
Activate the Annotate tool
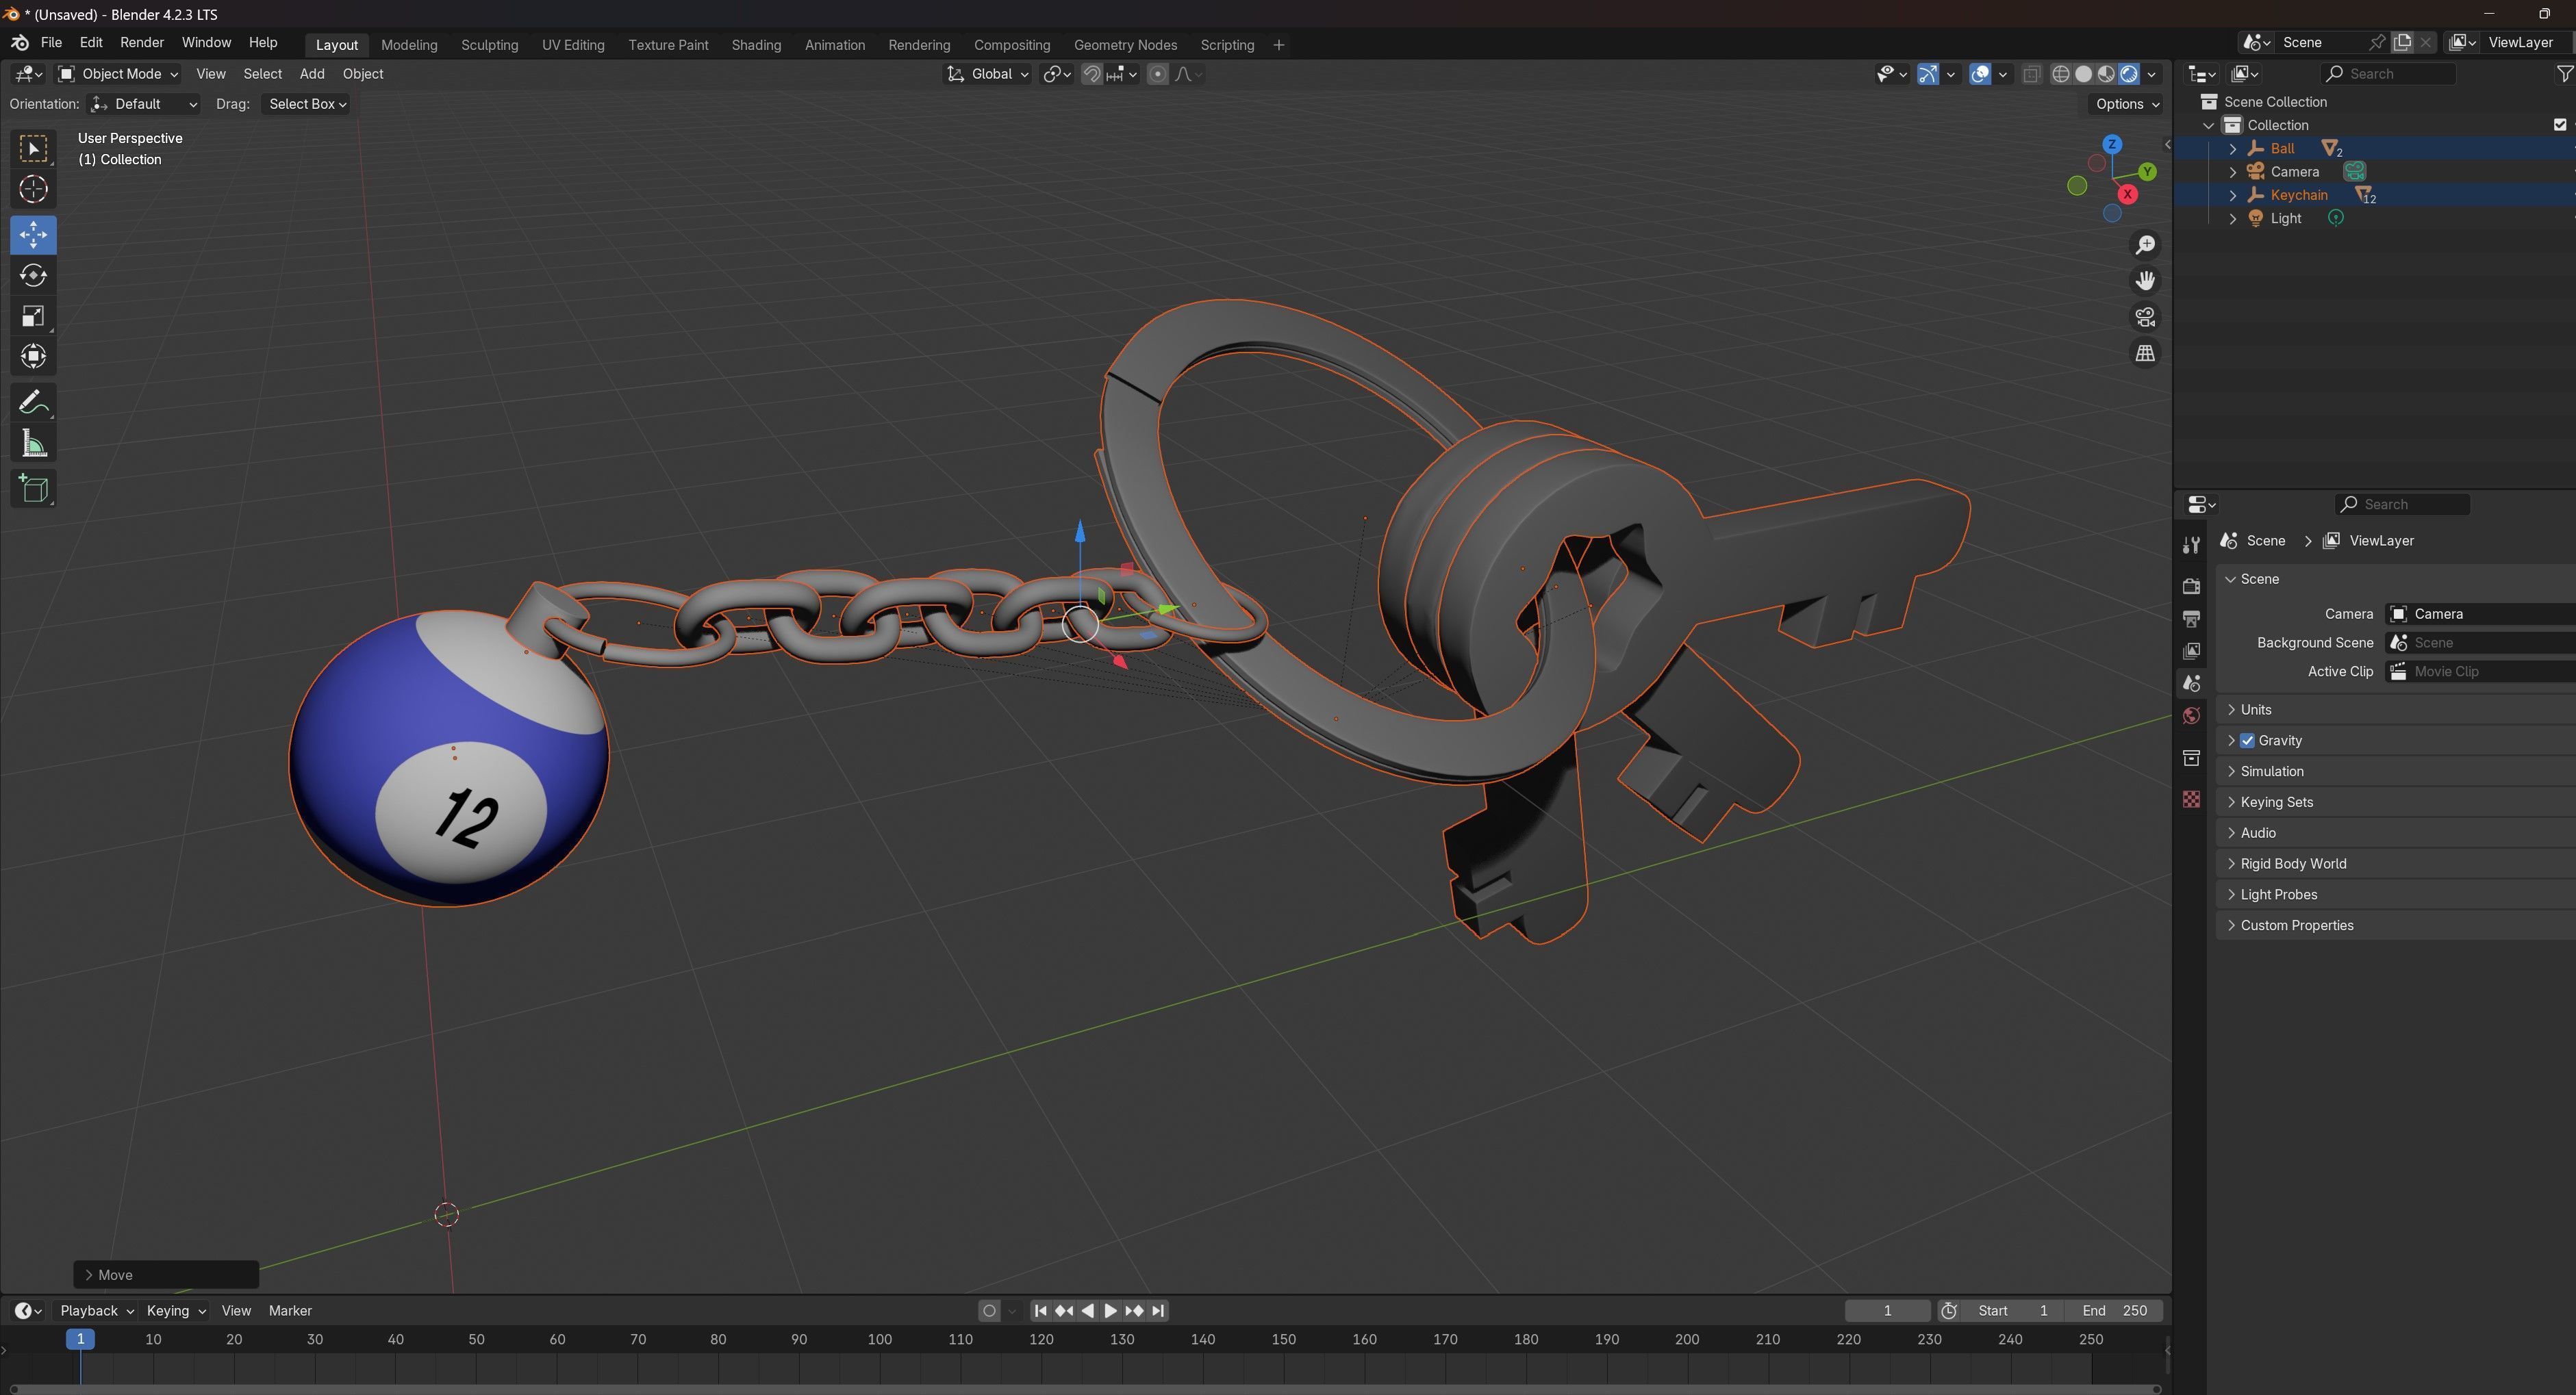point(33,404)
